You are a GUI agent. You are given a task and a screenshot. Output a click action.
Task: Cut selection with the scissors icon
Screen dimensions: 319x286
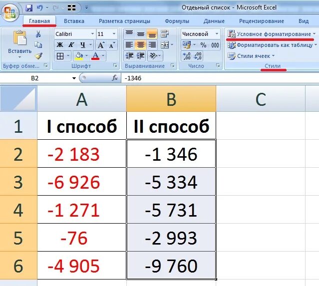(38, 34)
